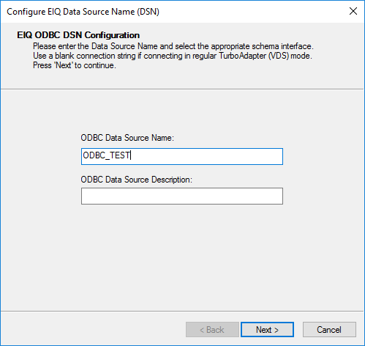Cancel the DSN configuration wizard
365x346 pixels.
click(329, 330)
